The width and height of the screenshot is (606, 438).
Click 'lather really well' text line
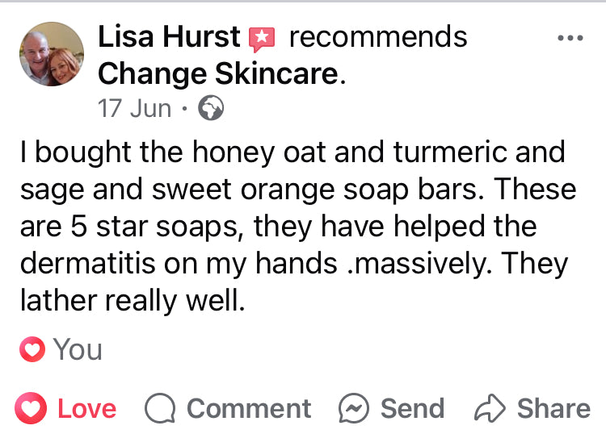click(131, 299)
